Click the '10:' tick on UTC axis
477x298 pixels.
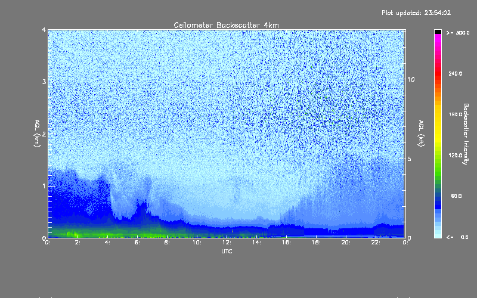coord(197,243)
